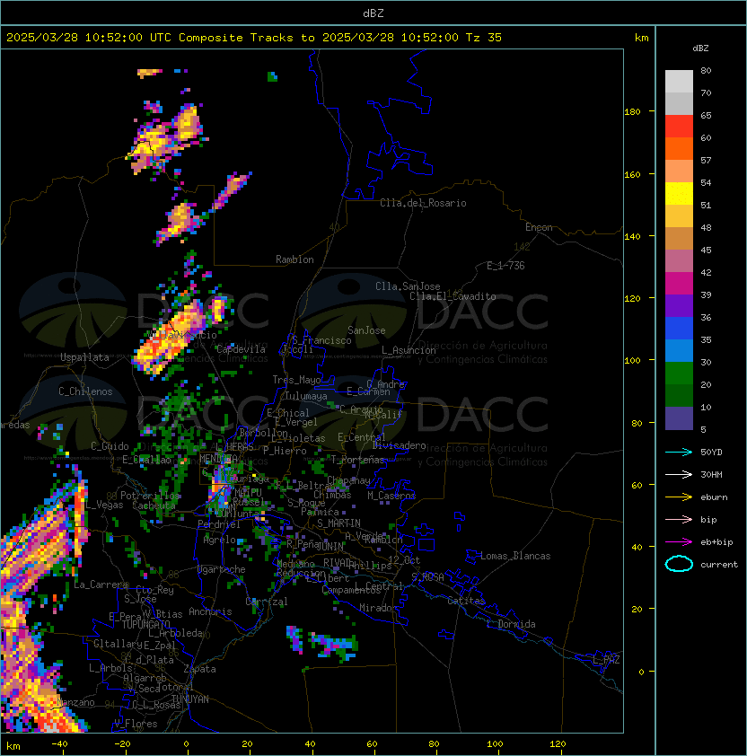Click the 'Capdevila' map label
Image resolution: width=747 pixels, height=756 pixels.
click(241, 349)
